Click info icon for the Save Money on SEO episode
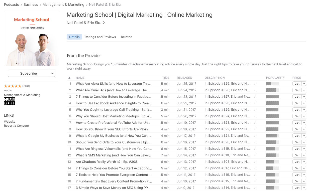The height and width of the screenshot is (191, 310). 255,188
